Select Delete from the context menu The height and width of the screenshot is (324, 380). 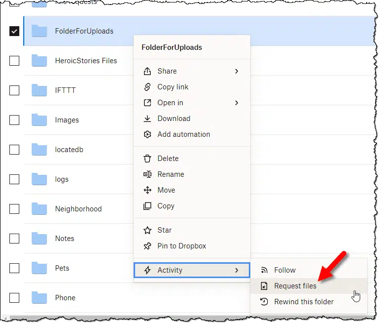192,159
